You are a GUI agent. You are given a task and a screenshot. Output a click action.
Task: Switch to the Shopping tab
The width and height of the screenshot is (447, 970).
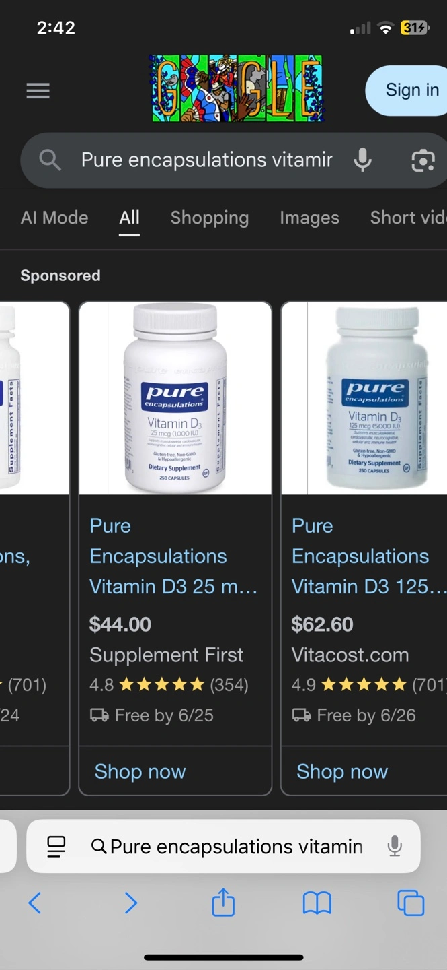(209, 218)
